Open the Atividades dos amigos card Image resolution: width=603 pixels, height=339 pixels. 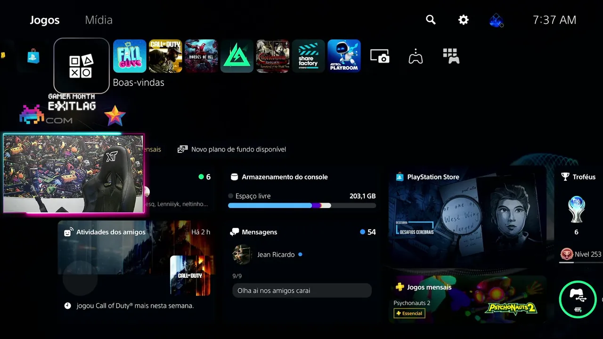136,272
